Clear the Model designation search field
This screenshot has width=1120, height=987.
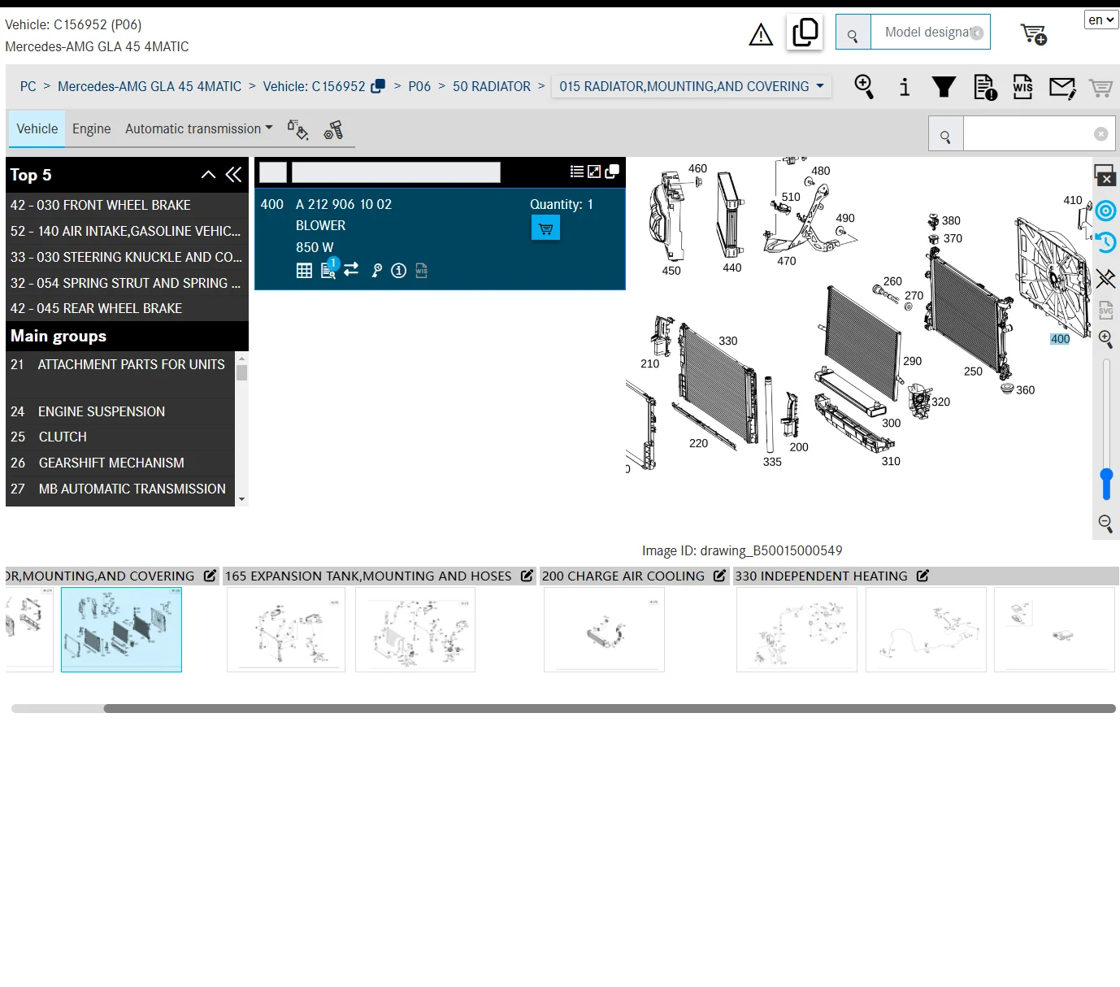tap(977, 33)
